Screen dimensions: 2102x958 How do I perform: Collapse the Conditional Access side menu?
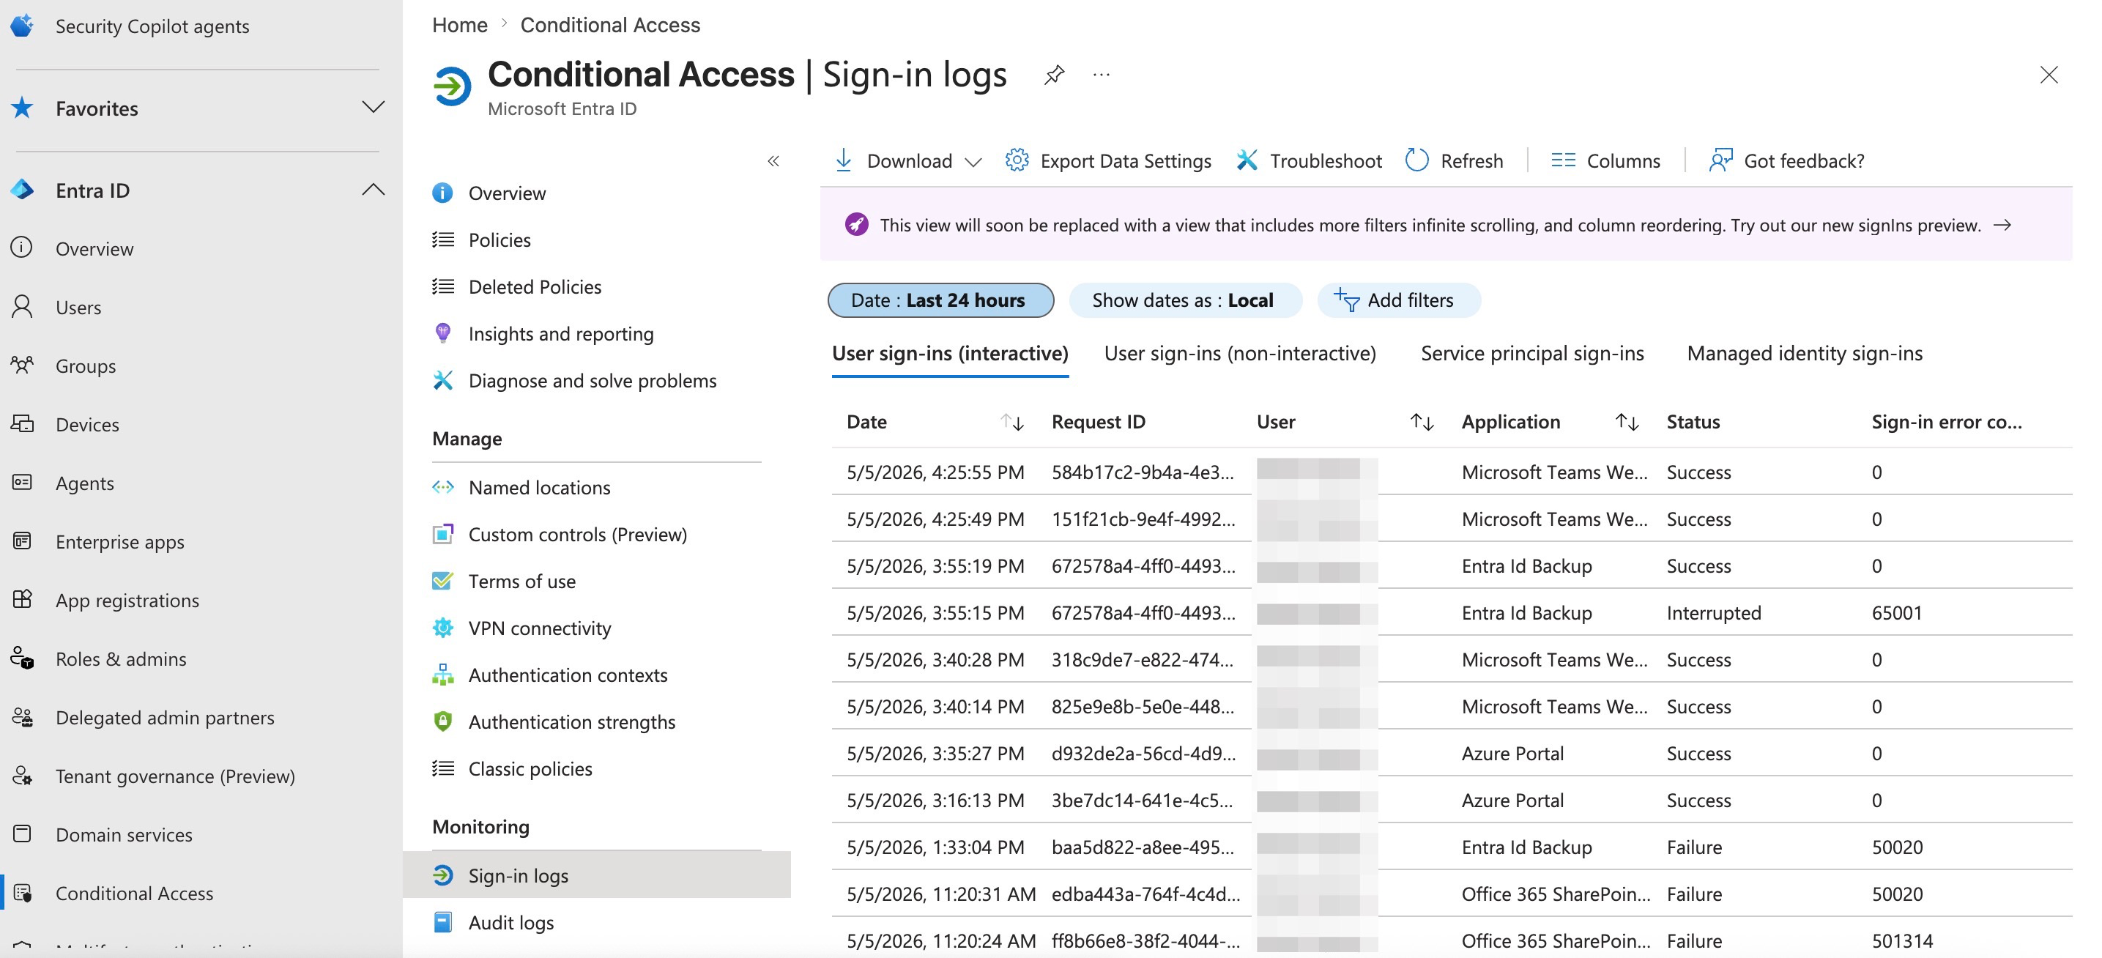pos(773,160)
